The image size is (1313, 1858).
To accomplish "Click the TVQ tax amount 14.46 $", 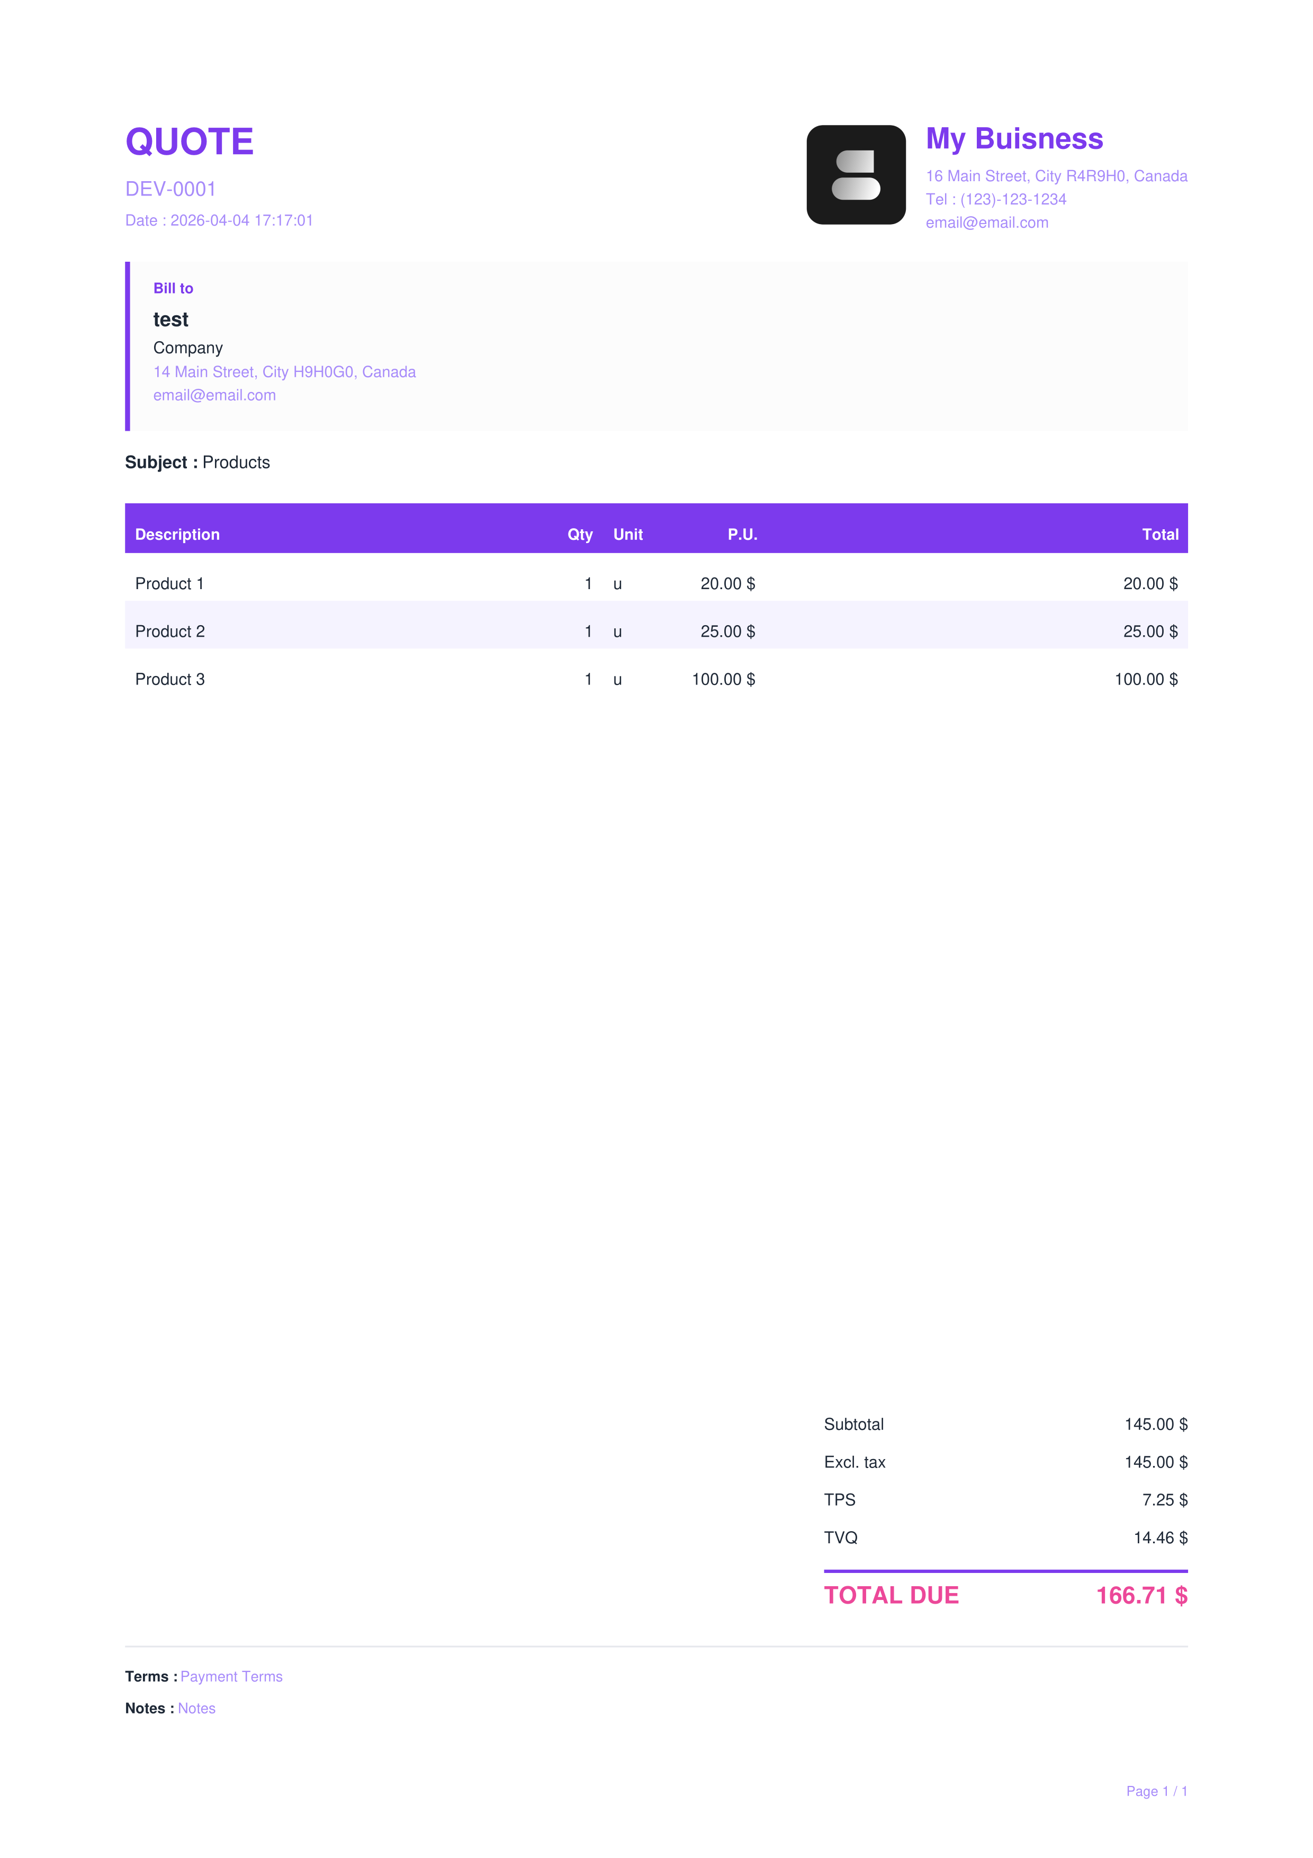I will tap(1160, 1537).
